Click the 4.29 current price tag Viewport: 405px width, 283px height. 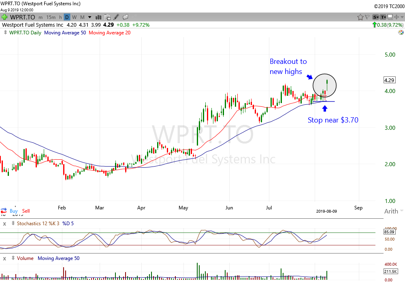click(x=389, y=80)
